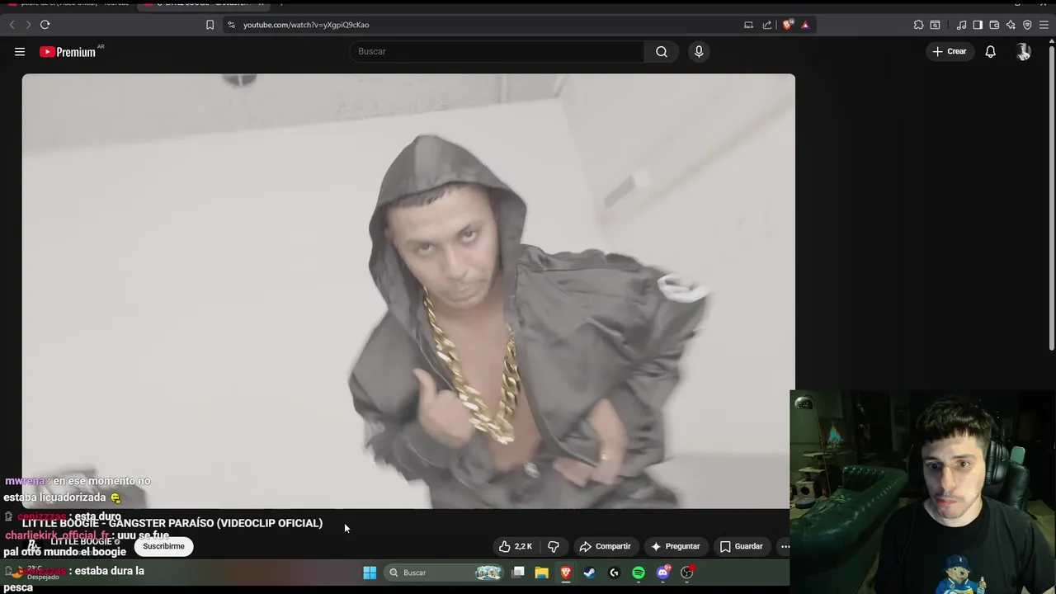
Task: Click the address bar URL
Action: pyautogui.click(x=306, y=25)
